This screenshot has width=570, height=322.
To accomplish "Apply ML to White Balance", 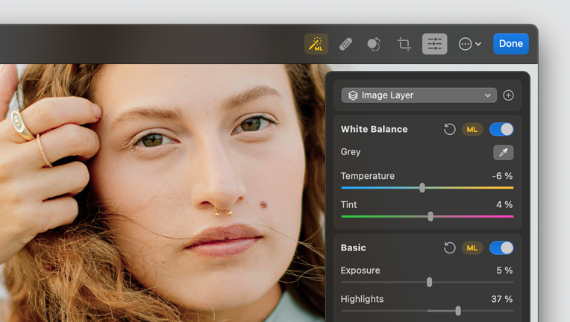I will pos(472,129).
